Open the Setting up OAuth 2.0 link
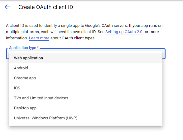This screenshot has width=183, height=140. (x=124, y=32)
